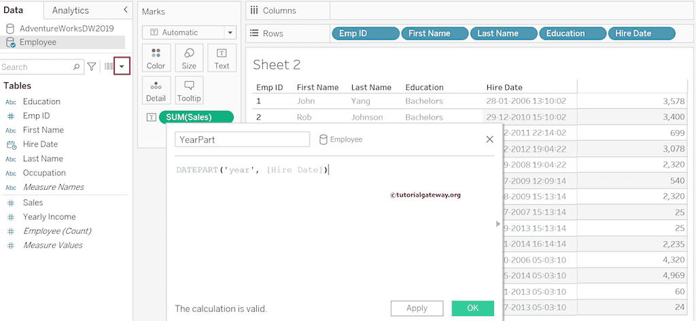
Task: Click the 4,969 sales value
Action: [674, 275]
